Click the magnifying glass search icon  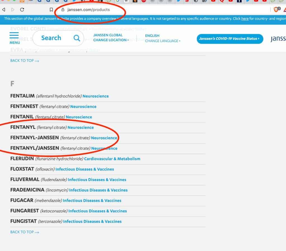click(x=77, y=38)
